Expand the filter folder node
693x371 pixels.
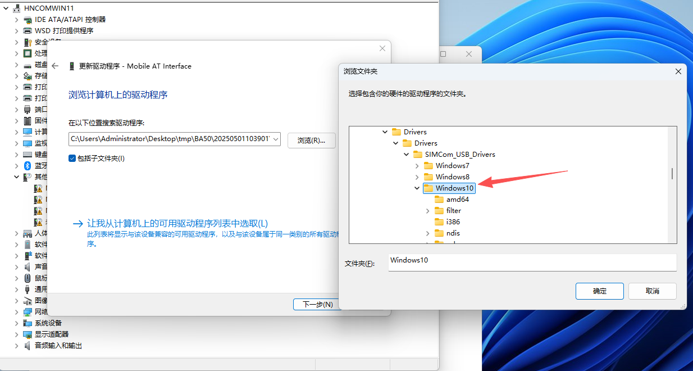pyautogui.click(x=427, y=211)
